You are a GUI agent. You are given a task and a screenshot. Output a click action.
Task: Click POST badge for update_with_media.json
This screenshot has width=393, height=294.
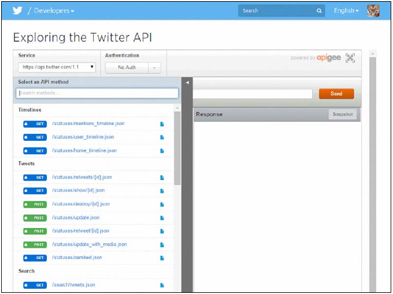pos(35,245)
